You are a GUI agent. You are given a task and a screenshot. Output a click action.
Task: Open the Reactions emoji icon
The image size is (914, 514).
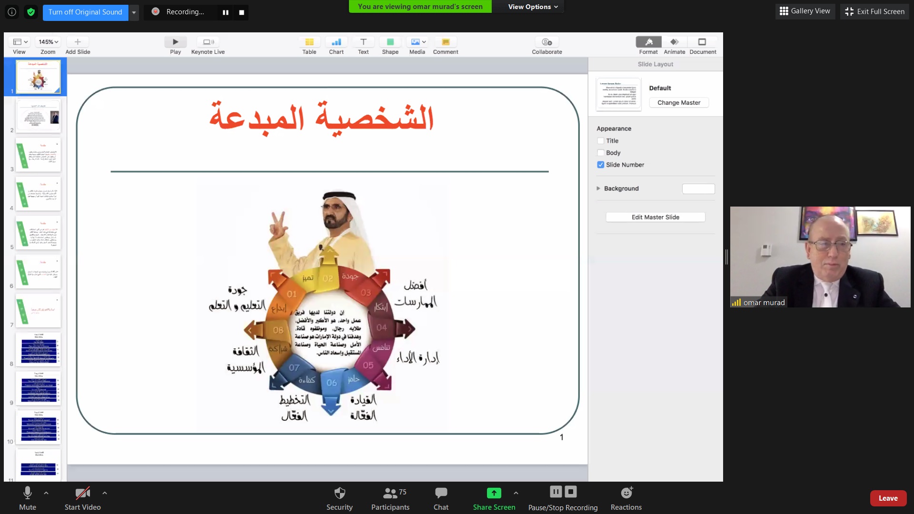tap(626, 493)
